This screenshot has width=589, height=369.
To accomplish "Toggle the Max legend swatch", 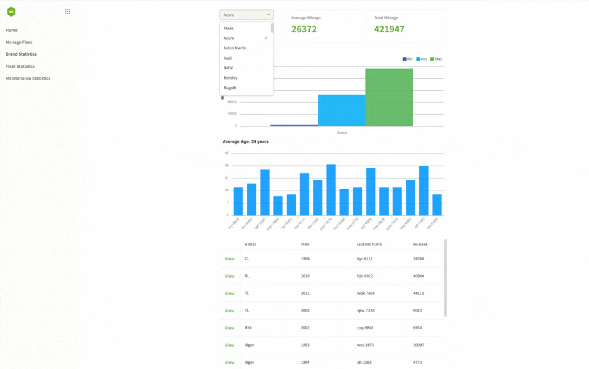I will 432,59.
